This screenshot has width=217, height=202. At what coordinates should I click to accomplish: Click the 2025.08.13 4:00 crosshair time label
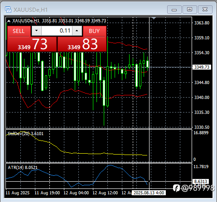pos(149,193)
